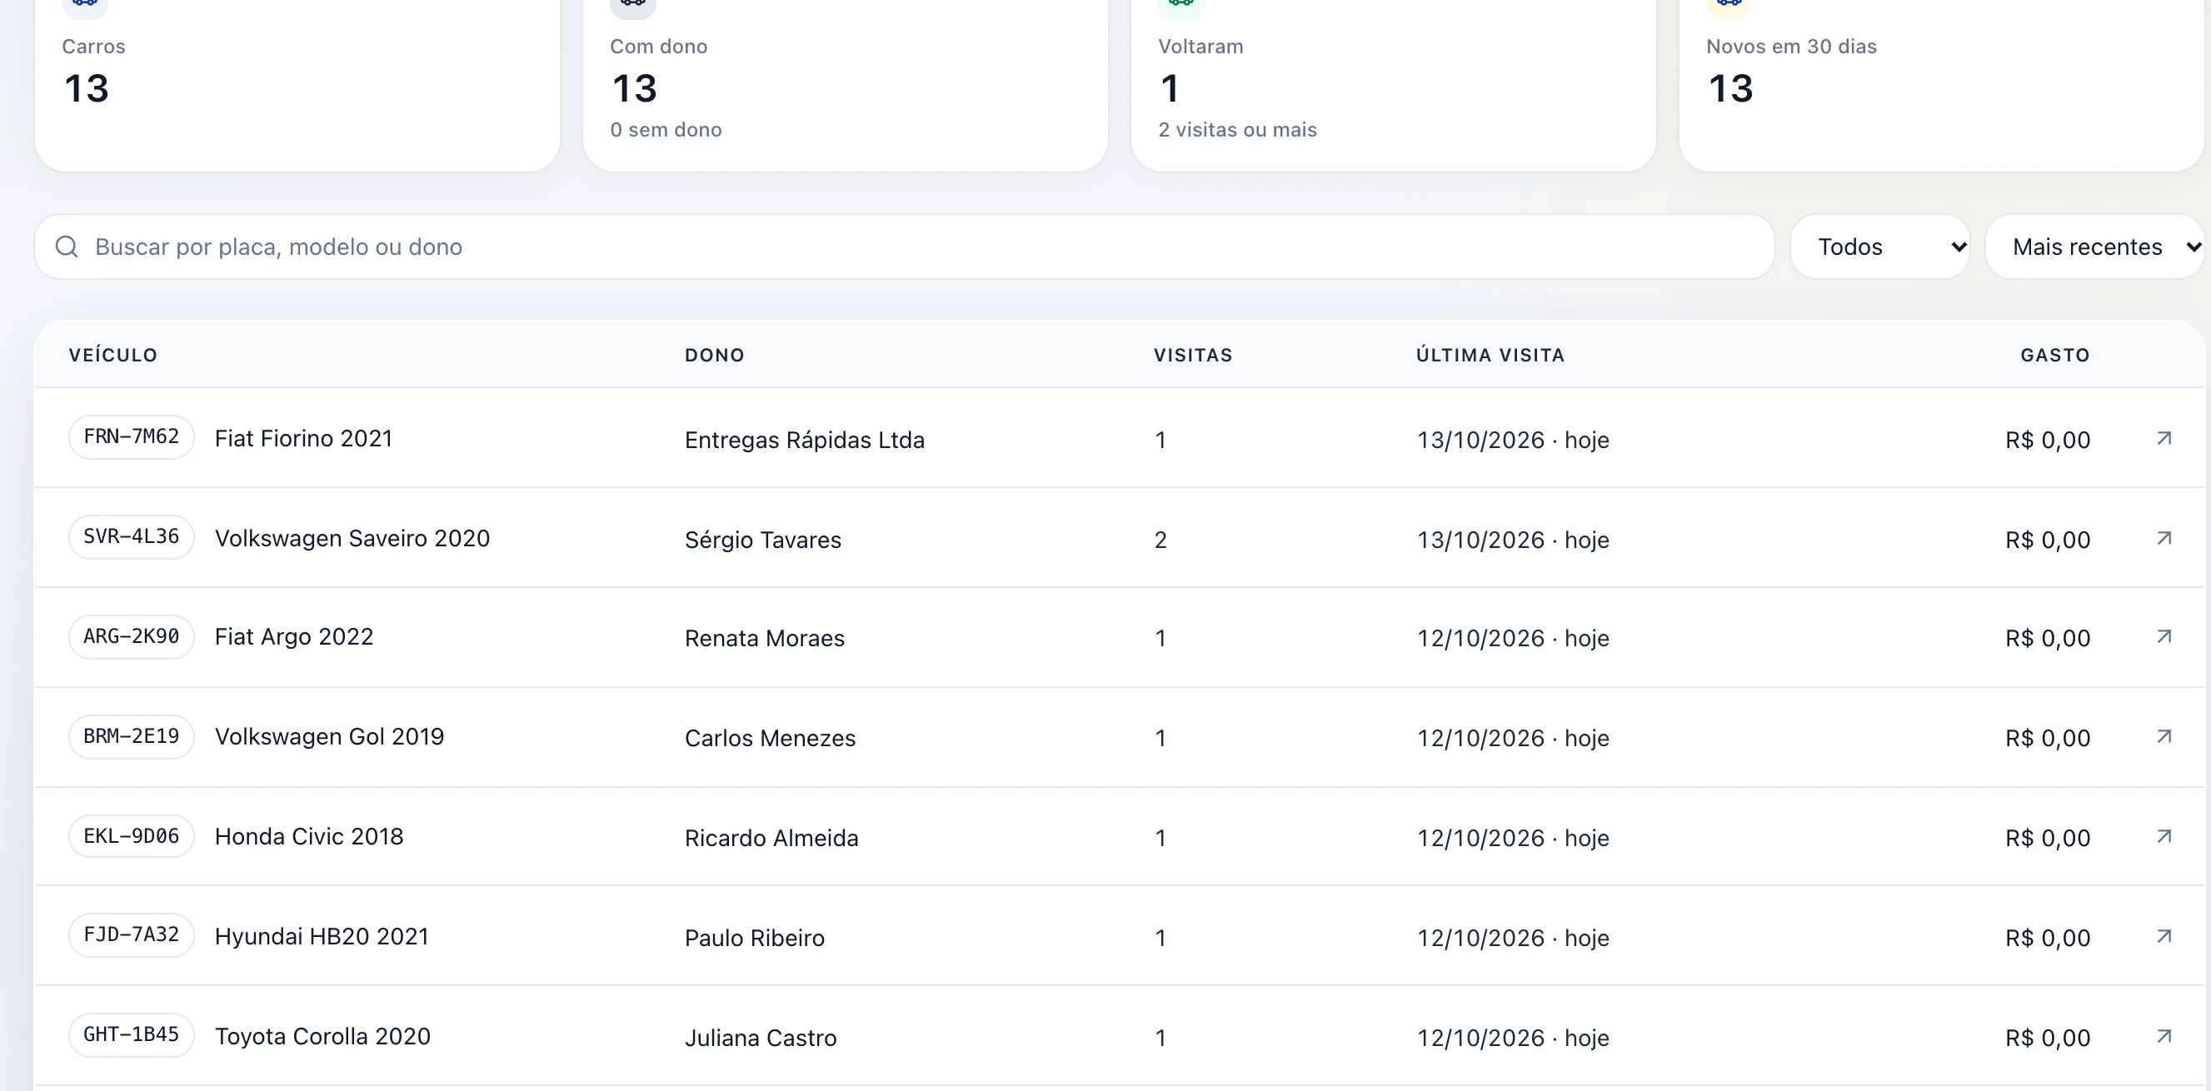Click the magnifier icon in the search bar

click(x=67, y=247)
